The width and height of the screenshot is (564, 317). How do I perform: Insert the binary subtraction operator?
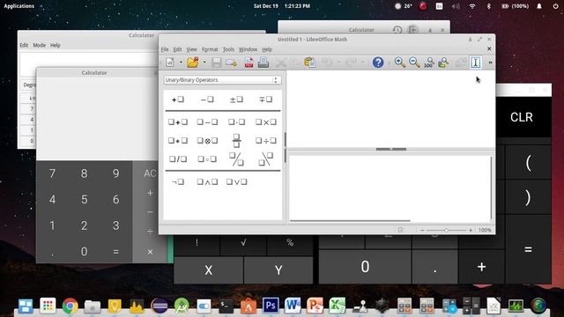click(207, 122)
